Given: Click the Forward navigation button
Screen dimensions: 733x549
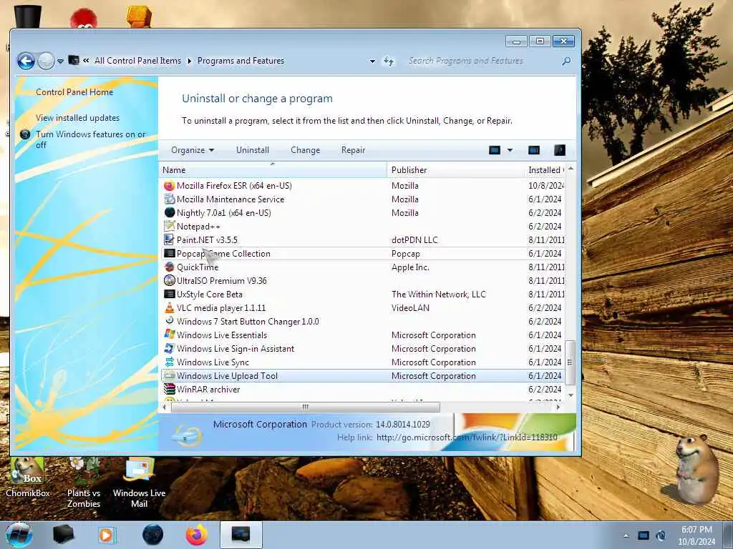Looking at the screenshot, I should click(46, 61).
